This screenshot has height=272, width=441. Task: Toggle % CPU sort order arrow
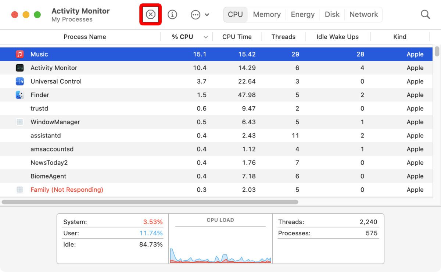tap(206, 37)
